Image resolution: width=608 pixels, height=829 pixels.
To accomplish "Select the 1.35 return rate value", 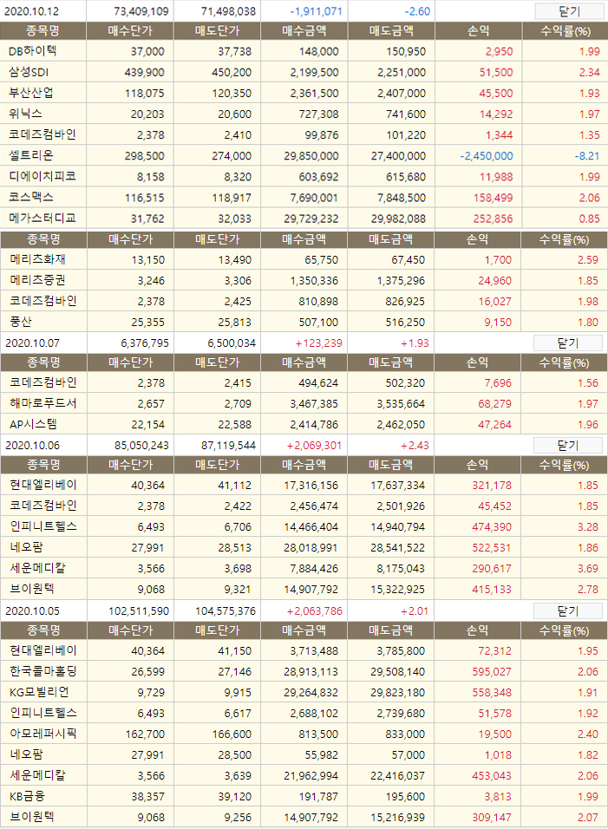I will [590, 135].
